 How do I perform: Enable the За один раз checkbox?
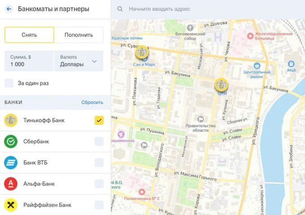click(9, 83)
